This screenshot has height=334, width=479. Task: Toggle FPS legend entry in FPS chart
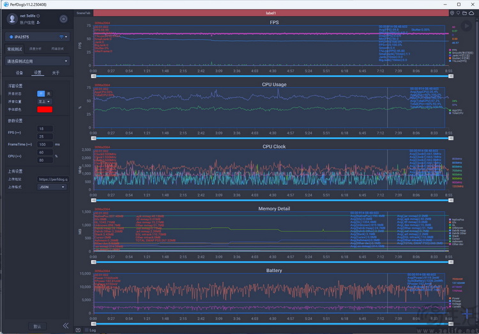coord(453,50)
